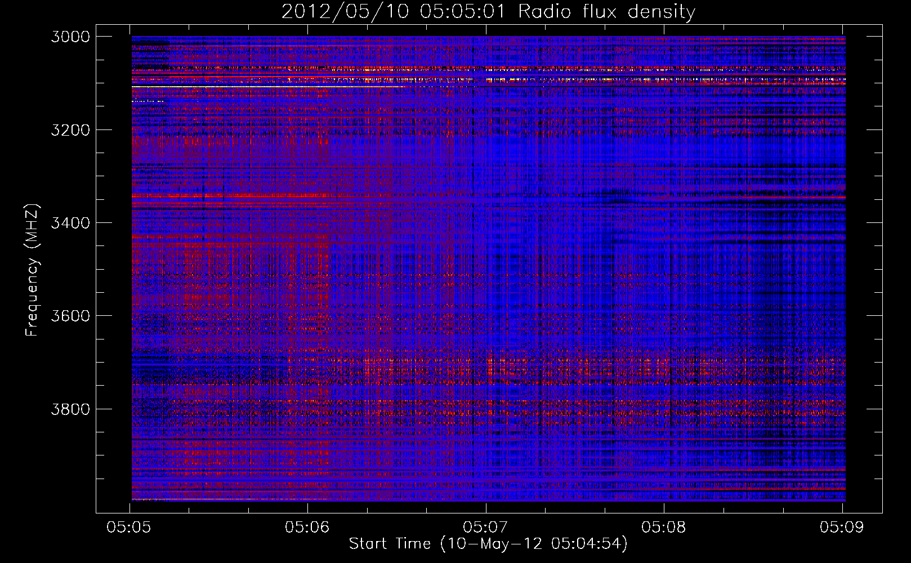
Task: Click the plot title 'Radio flux density'
Action: [x=606, y=12]
